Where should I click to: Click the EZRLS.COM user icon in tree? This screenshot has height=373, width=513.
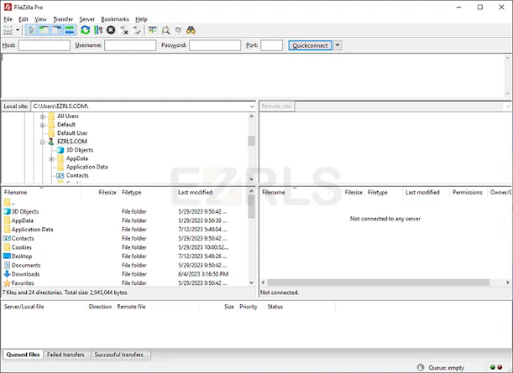pyautogui.click(x=51, y=142)
